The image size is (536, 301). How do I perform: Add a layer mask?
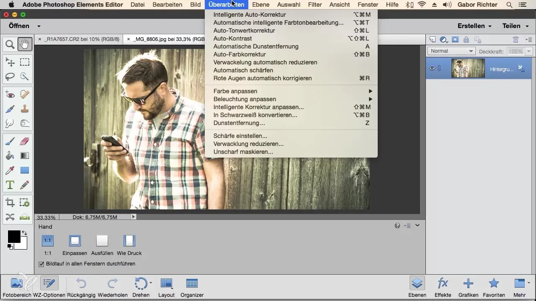(x=455, y=40)
